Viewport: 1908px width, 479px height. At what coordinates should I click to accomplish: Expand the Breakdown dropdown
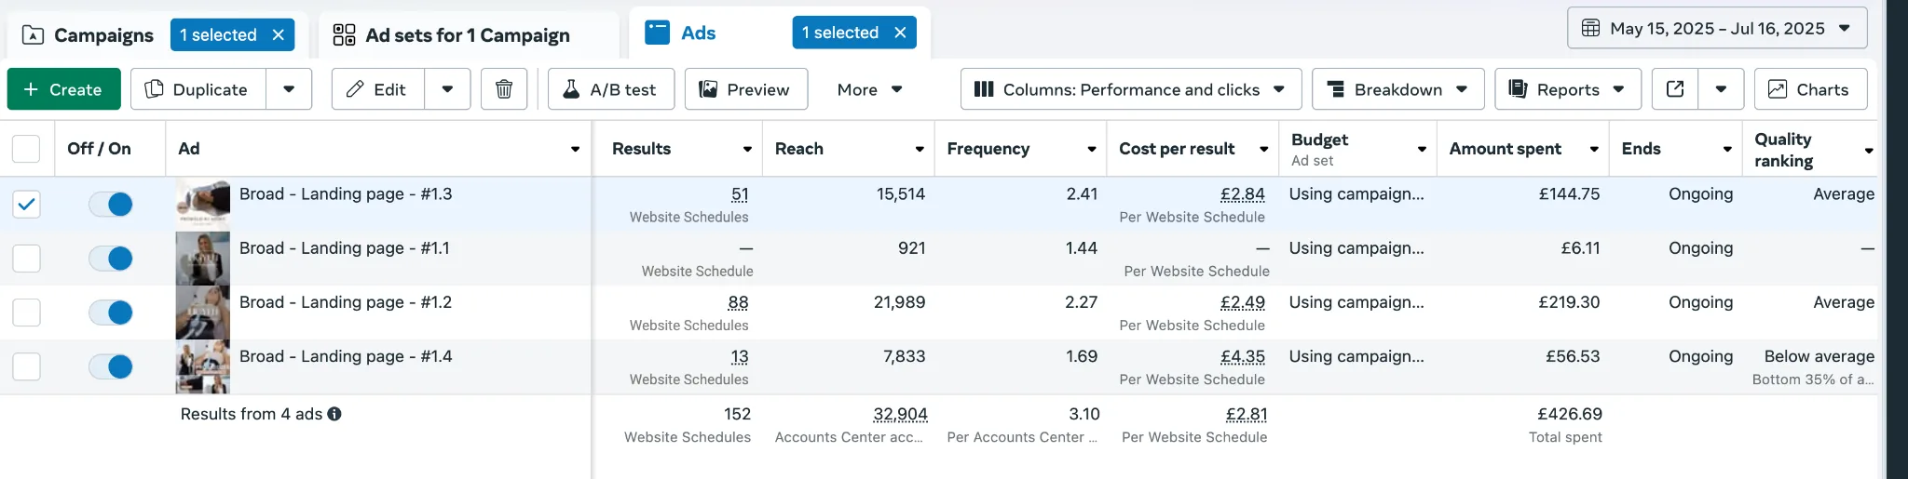[x=1397, y=89]
